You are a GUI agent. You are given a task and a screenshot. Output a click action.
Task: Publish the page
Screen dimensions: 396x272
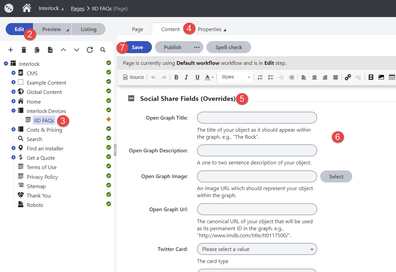[173, 47]
